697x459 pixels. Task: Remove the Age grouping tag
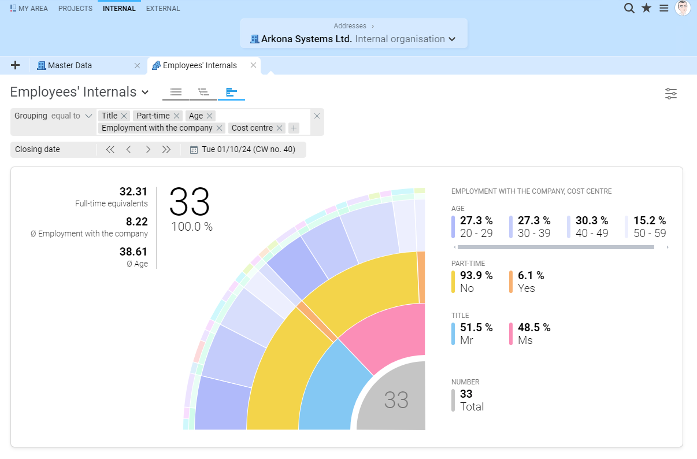tap(210, 116)
